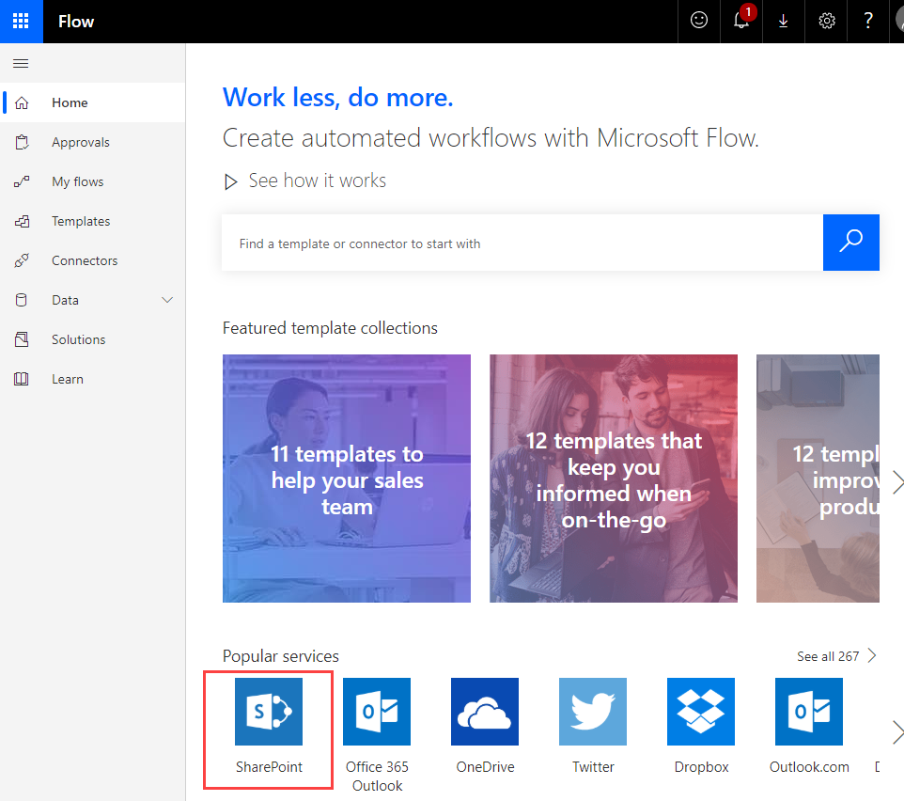Click the SharePoint label
The width and height of the screenshot is (904, 801).
pos(269,767)
